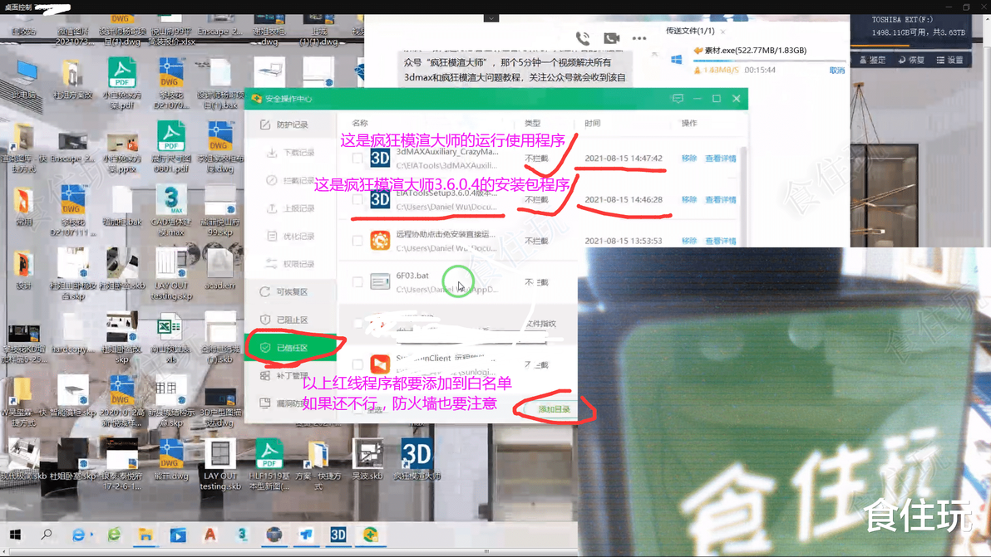This screenshot has height=557, width=991.
Task: Open green security shield taskbar icon
Action: click(370, 535)
